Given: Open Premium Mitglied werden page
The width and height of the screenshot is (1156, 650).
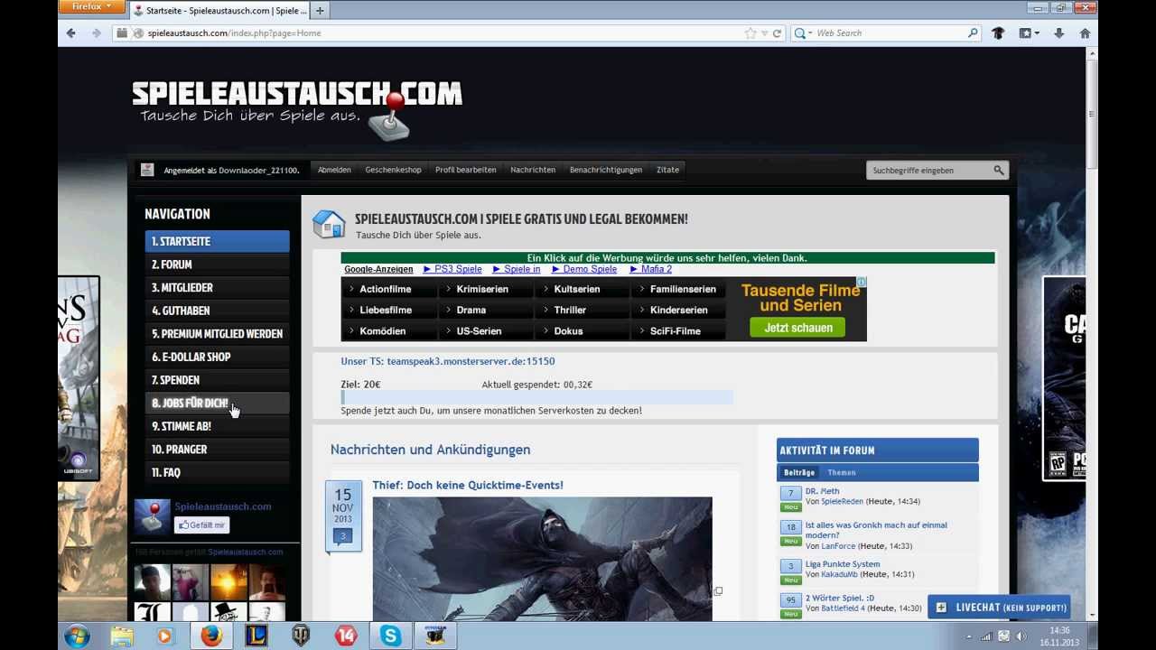Looking at the screenshot, I should pos(217,334).
